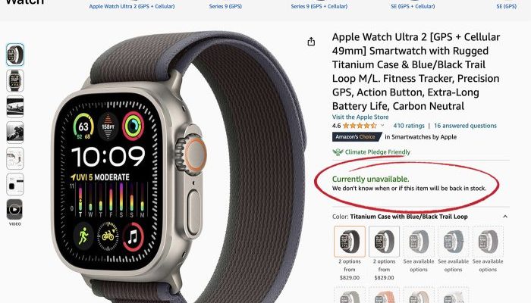531x303 pixels.
Task: View the 16 answered questions
Action: coord(465,126)
